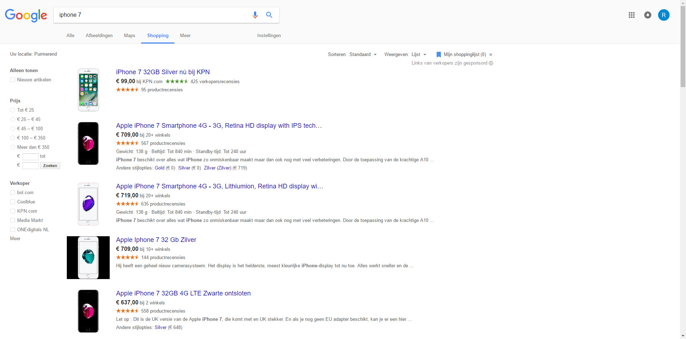The width and height of the screenshot is (686, 339).
Task: Click the maximum price input field
Action: coord(30,166)
